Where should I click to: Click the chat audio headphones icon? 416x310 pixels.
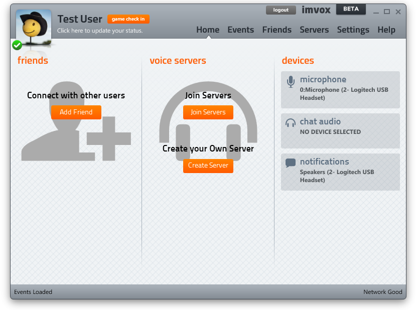[290, 123]
